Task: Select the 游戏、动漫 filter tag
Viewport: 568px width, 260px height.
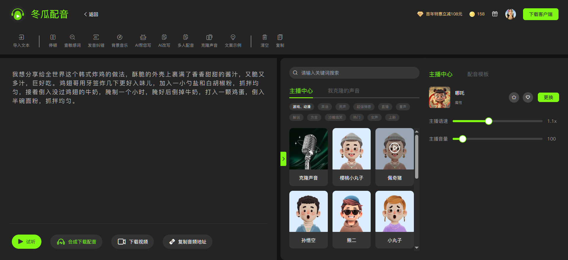Action: coord(302,107)
